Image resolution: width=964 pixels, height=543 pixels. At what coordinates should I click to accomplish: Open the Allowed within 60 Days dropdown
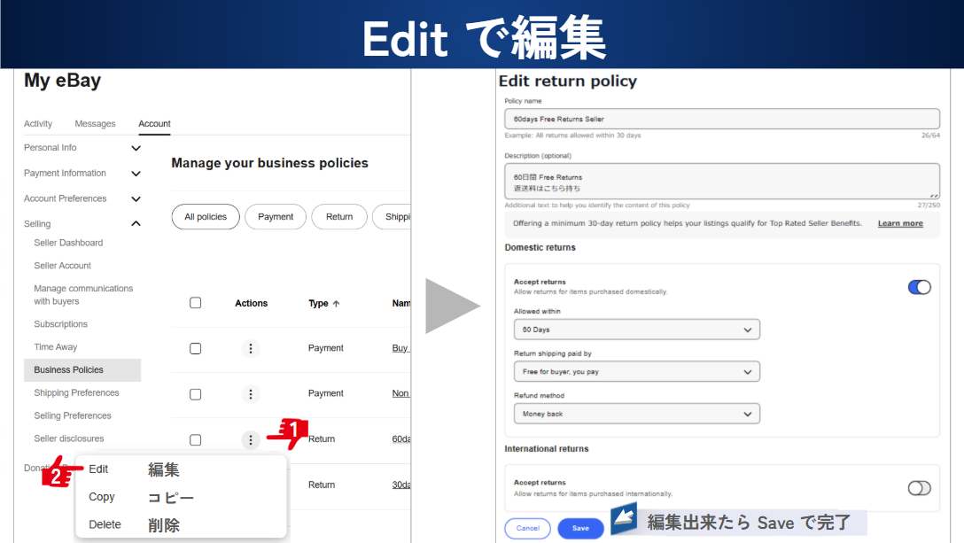pos(636,330)
